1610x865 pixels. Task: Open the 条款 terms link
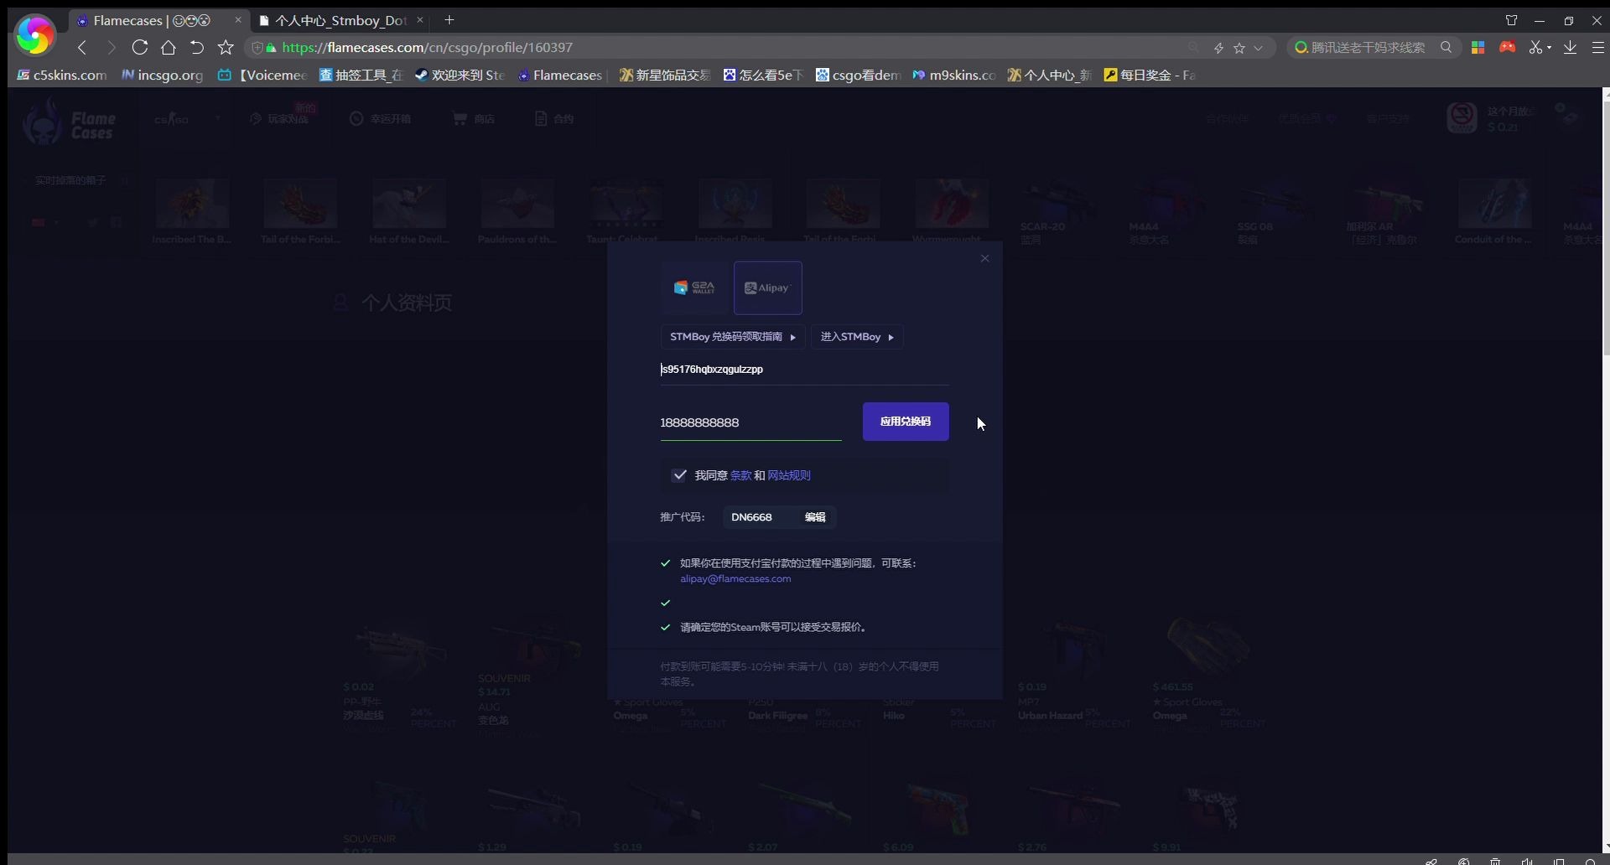(x=741, y=476)
